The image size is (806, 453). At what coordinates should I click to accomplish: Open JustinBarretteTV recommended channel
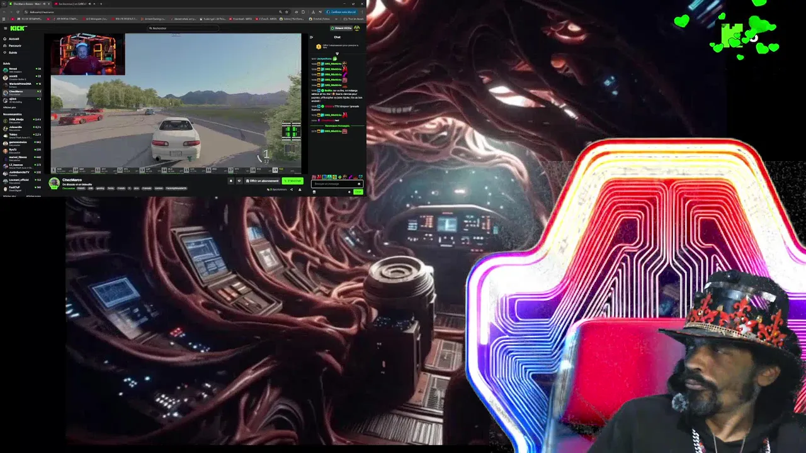point(22,172)
